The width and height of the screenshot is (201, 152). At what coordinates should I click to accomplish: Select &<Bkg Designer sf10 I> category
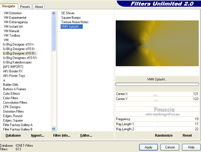(18, 44)
